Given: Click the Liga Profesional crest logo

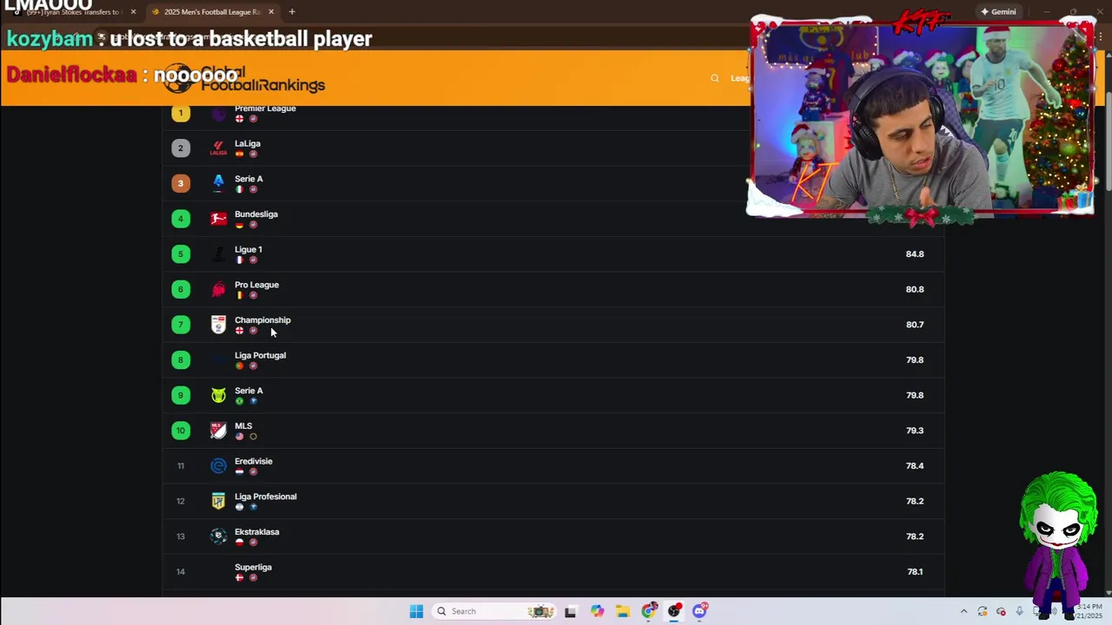Looking at the screenshot, I should [x=218, y=501].
